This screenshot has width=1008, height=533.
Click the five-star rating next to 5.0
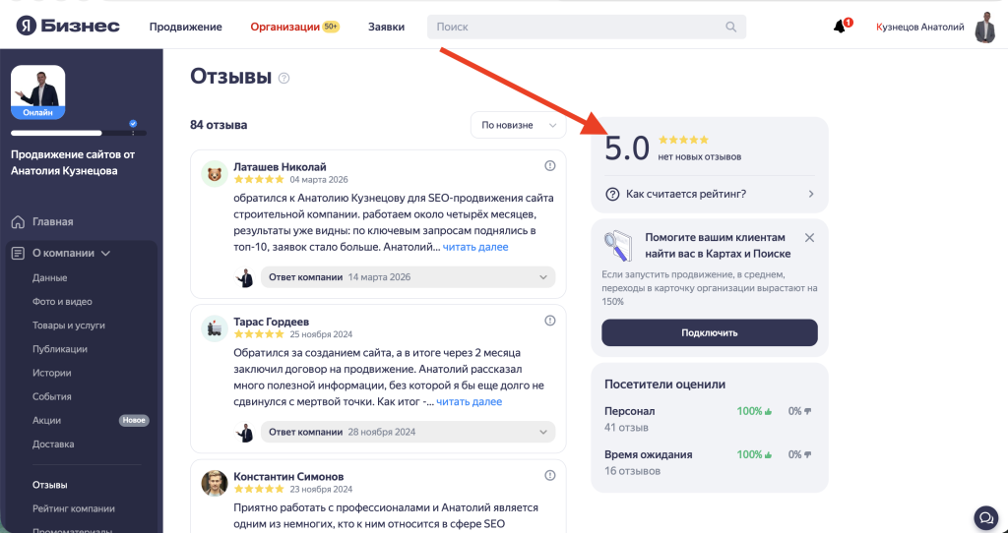pos(683,140)
